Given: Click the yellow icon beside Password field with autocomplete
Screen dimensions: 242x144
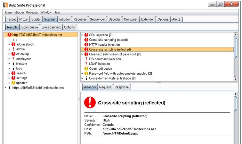Looking at the screenshot, I should 86,73.
